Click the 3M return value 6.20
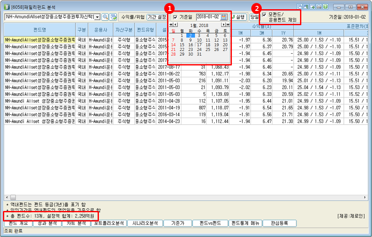 coord(267,81)
